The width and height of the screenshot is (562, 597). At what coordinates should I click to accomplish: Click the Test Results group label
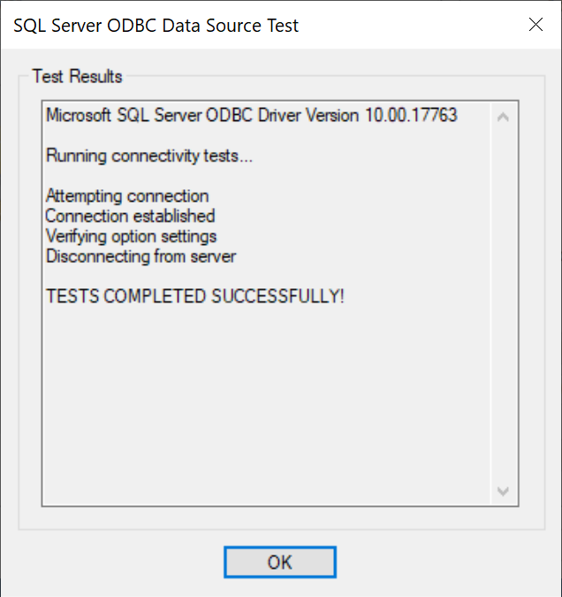[77, 77]
